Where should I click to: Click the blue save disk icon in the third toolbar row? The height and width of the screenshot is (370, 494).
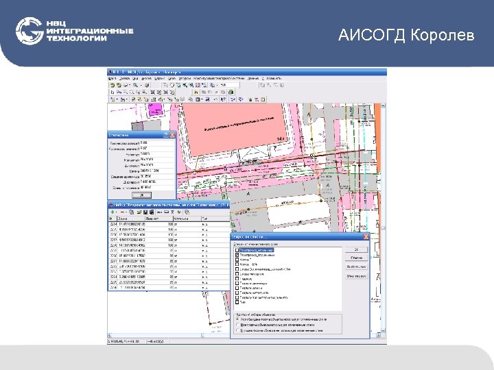207,100
